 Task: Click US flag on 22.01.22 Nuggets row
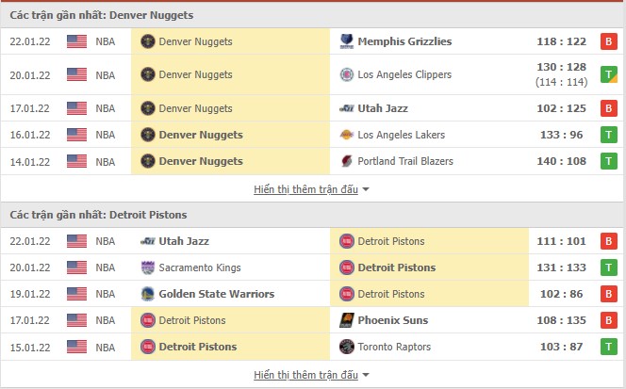[x=76, y=41]
